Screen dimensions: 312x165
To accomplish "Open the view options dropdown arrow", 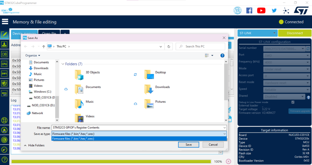I will tap(212, 55).
